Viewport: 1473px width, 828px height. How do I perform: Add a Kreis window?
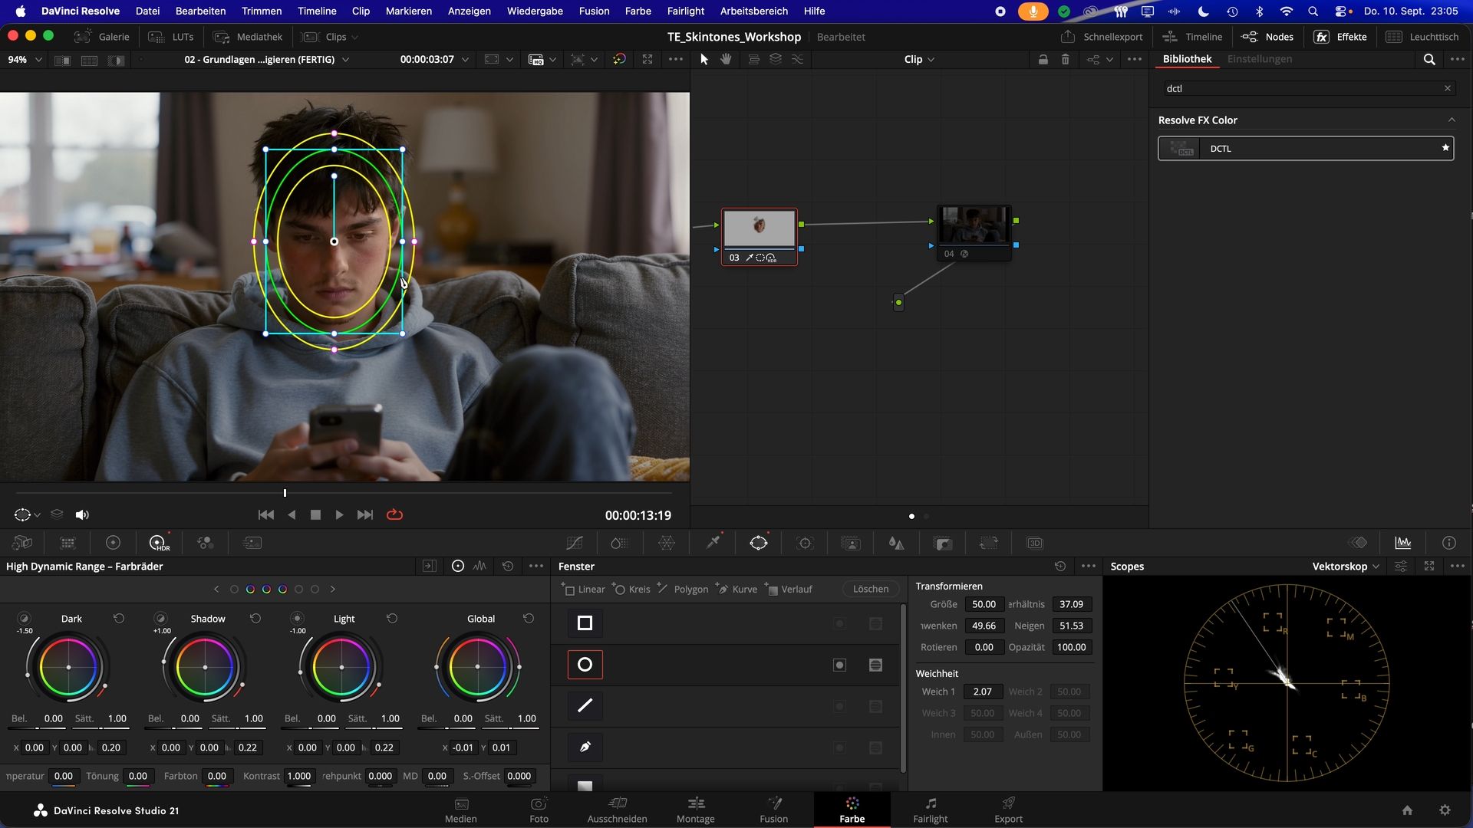631,590
